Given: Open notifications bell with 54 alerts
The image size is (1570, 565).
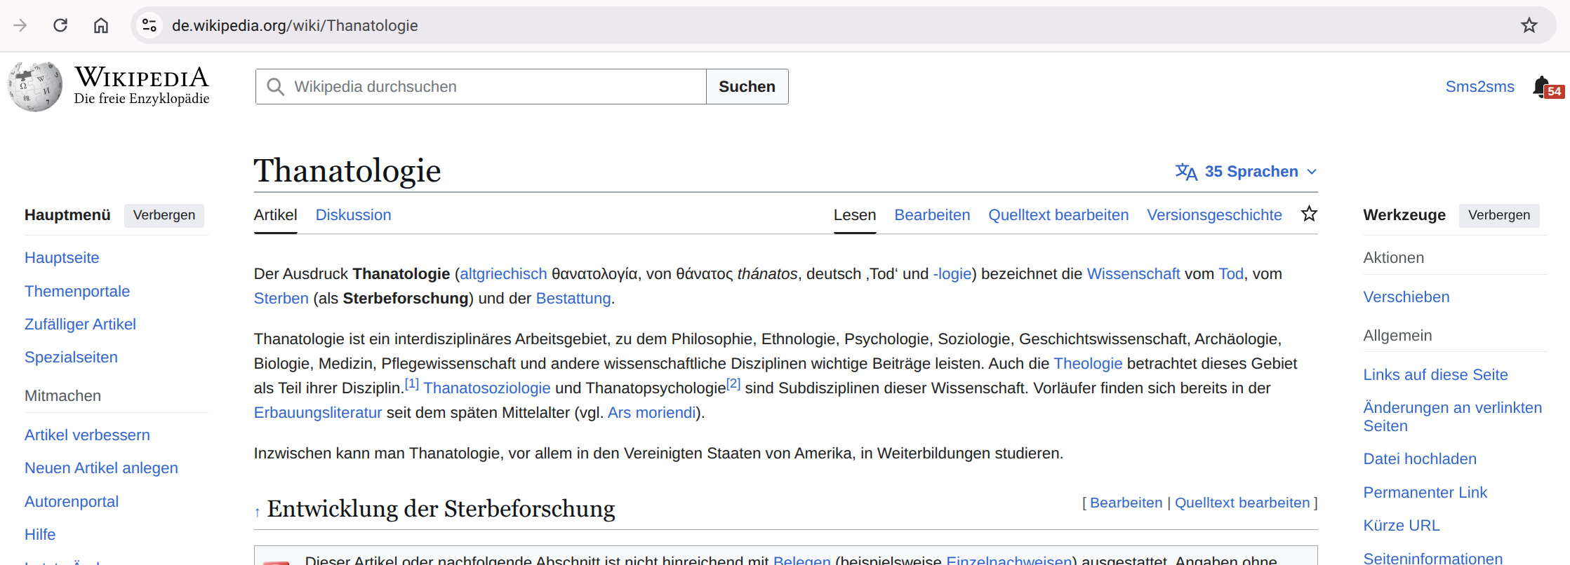Looking at the screenshot, I should pyautogui.click(x=1541, y=87).
